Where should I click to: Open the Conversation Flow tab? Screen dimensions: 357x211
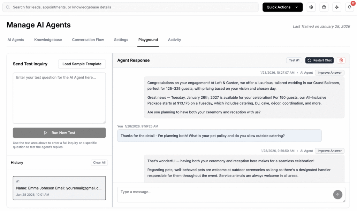coord(88,40)
